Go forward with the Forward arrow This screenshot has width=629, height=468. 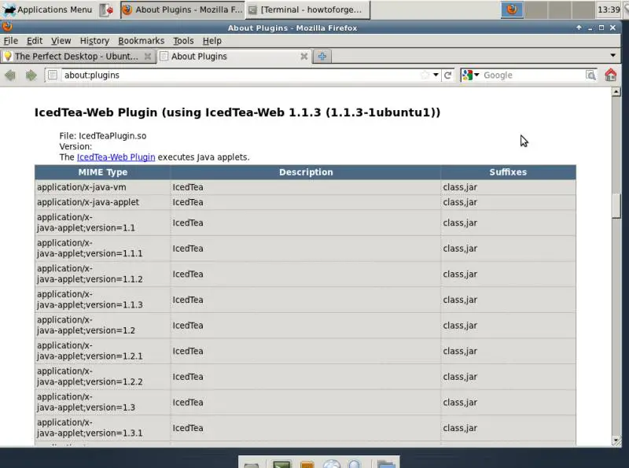coord(31,75)
